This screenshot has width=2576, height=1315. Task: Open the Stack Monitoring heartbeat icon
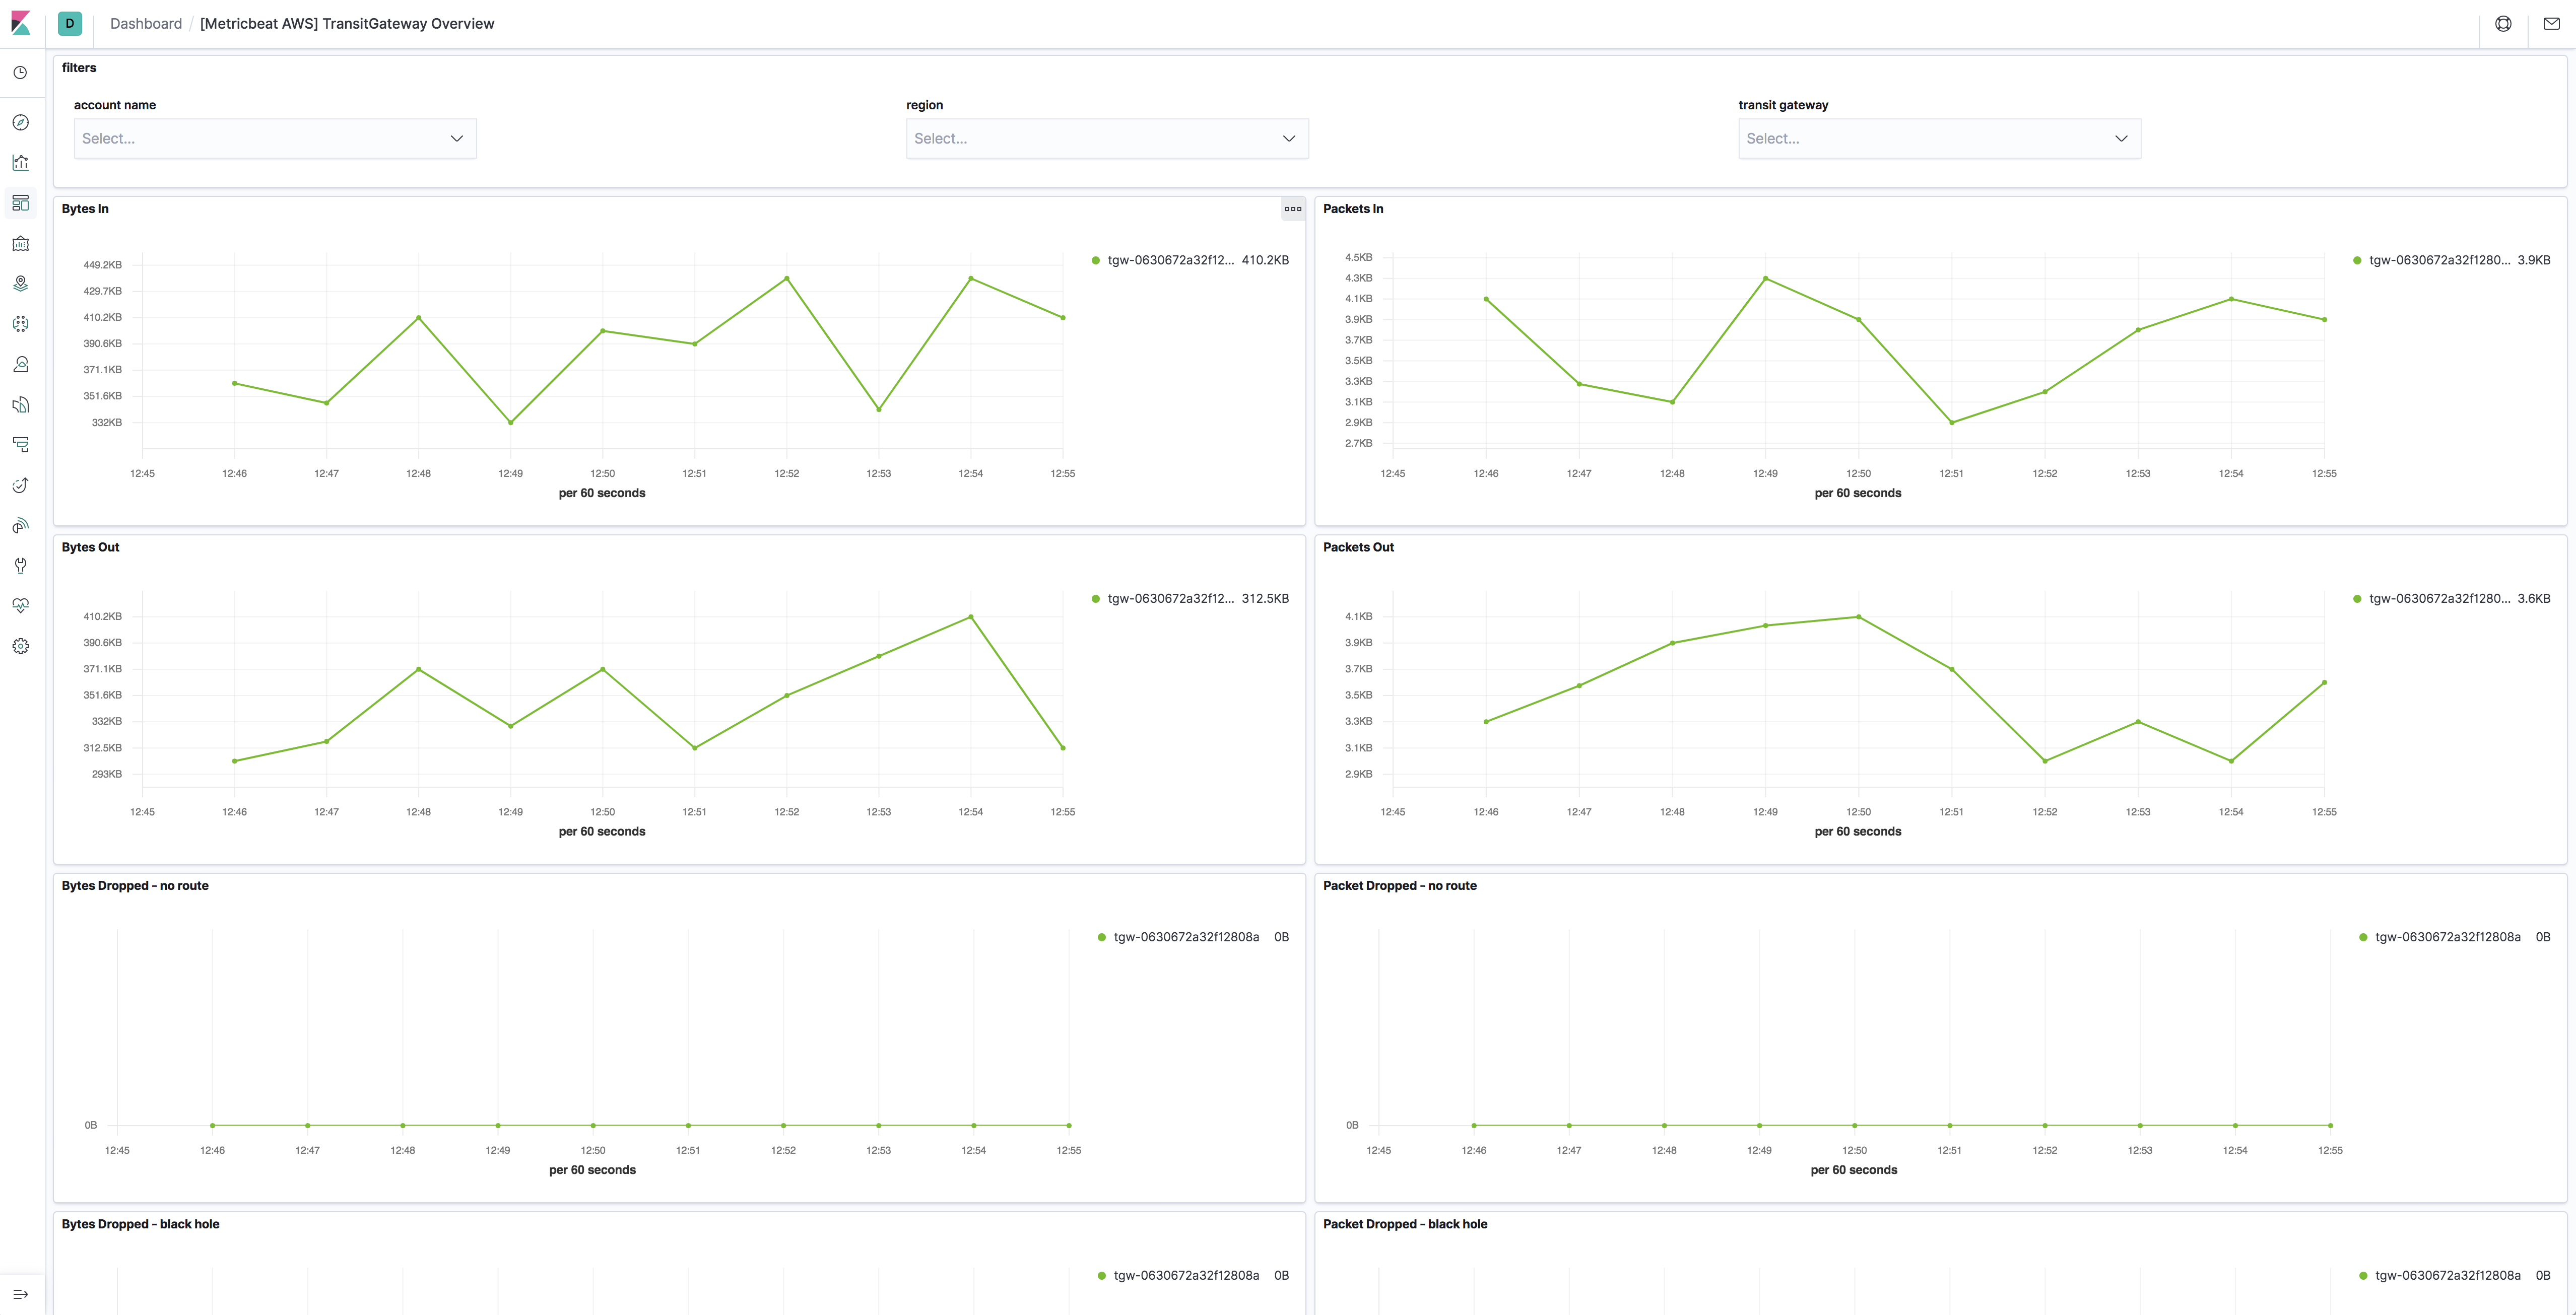point(20,605)
